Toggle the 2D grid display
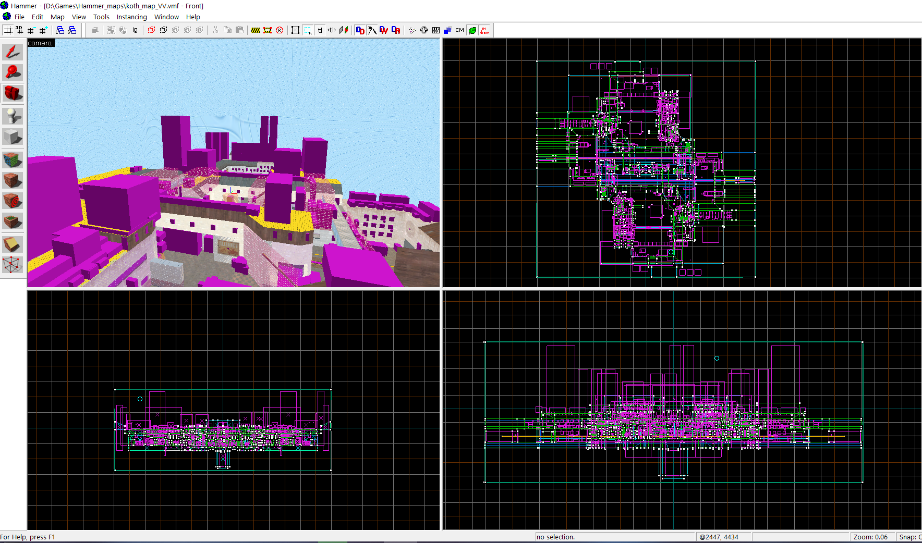Screen dimensions: 922x543 coord(8,30)
